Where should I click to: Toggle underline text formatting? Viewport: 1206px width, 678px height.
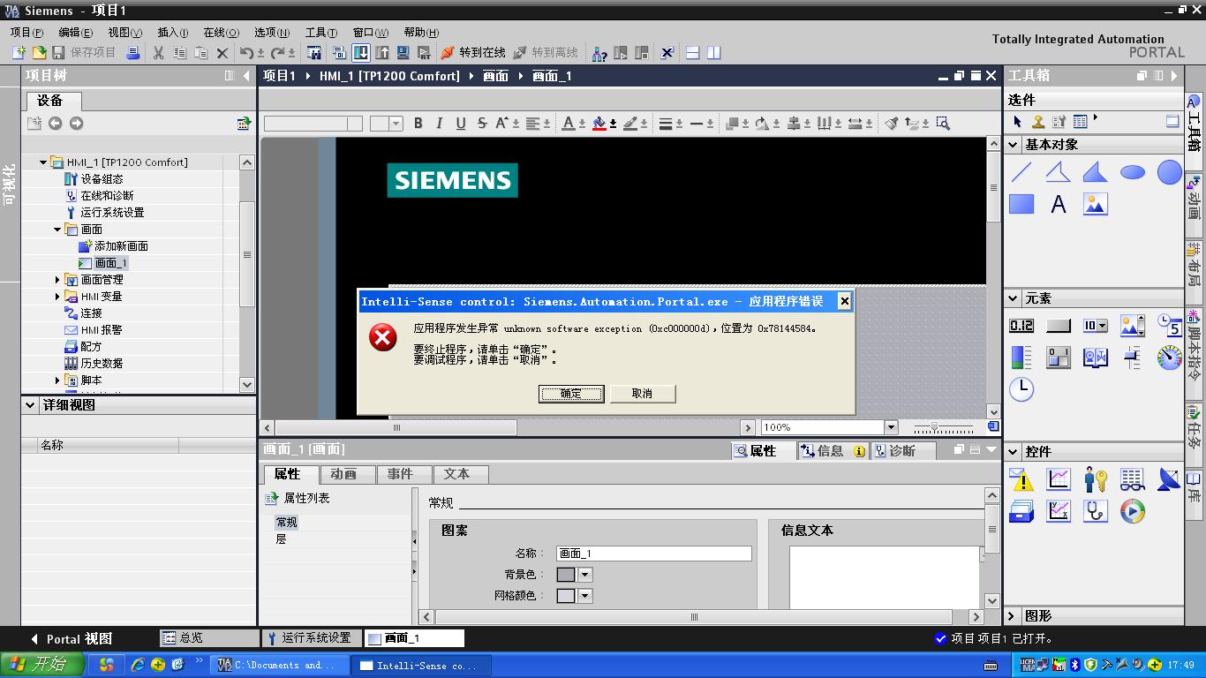(x=461, y=124)
